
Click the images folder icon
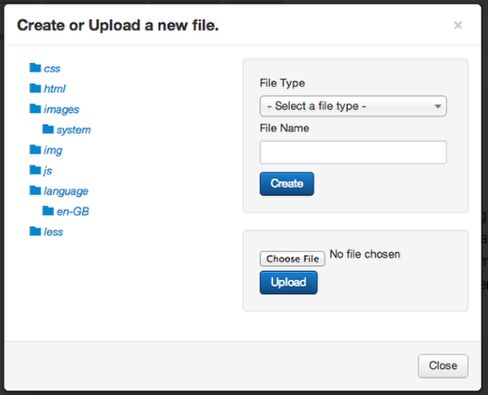tap(35, 108)
